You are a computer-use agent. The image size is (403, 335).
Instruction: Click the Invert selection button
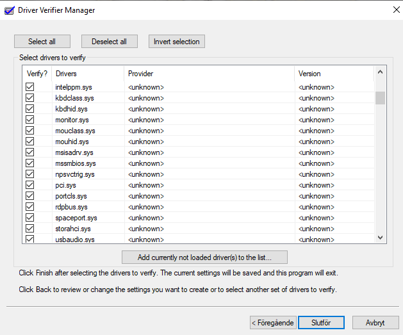point(177,42)
